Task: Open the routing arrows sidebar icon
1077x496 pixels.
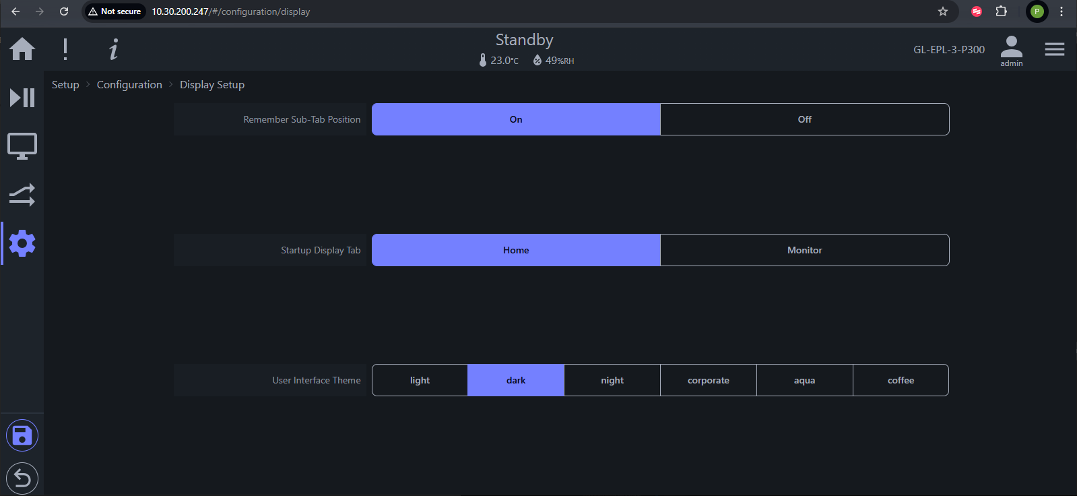Action: (22, 195)
